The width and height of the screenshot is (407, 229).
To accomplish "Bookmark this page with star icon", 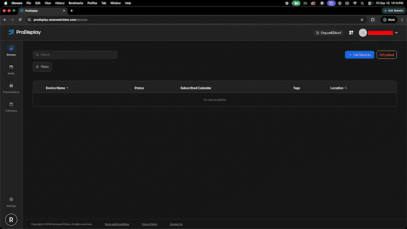I will point(362,20).
